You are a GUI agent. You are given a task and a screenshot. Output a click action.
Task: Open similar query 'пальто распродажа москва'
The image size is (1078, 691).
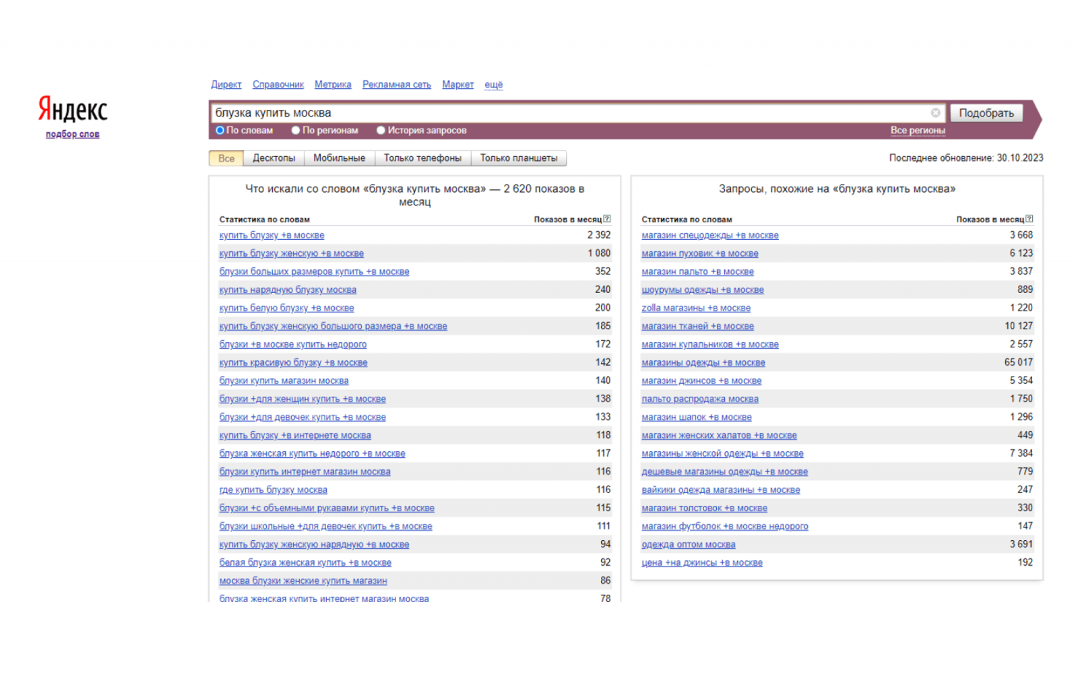[700, 399]
